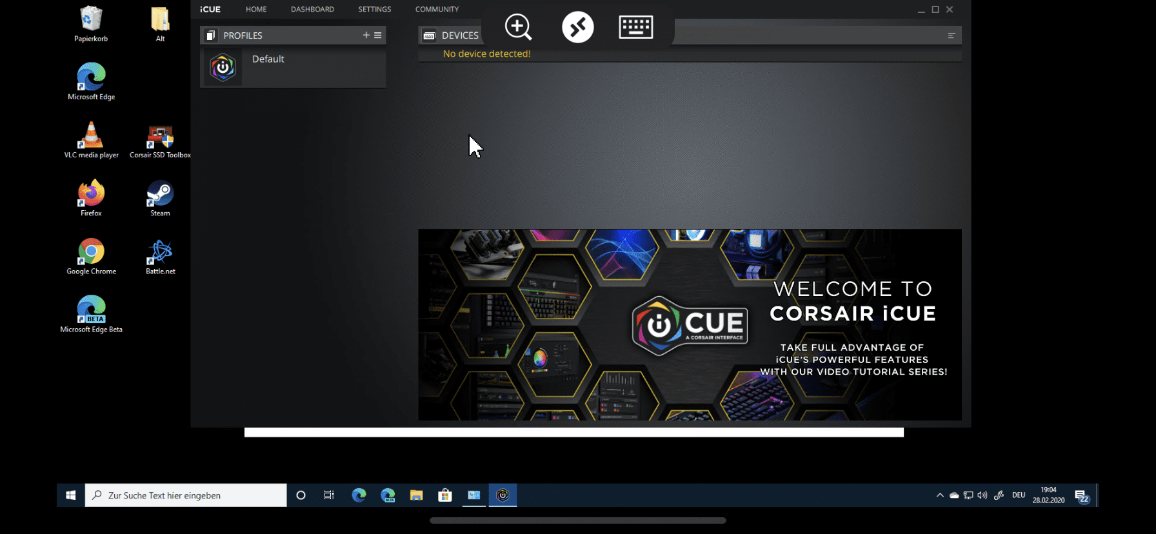Screen dimensions: 1156x534
Task: Click the Profiles panel stack icon
Action: coord(211,35)
